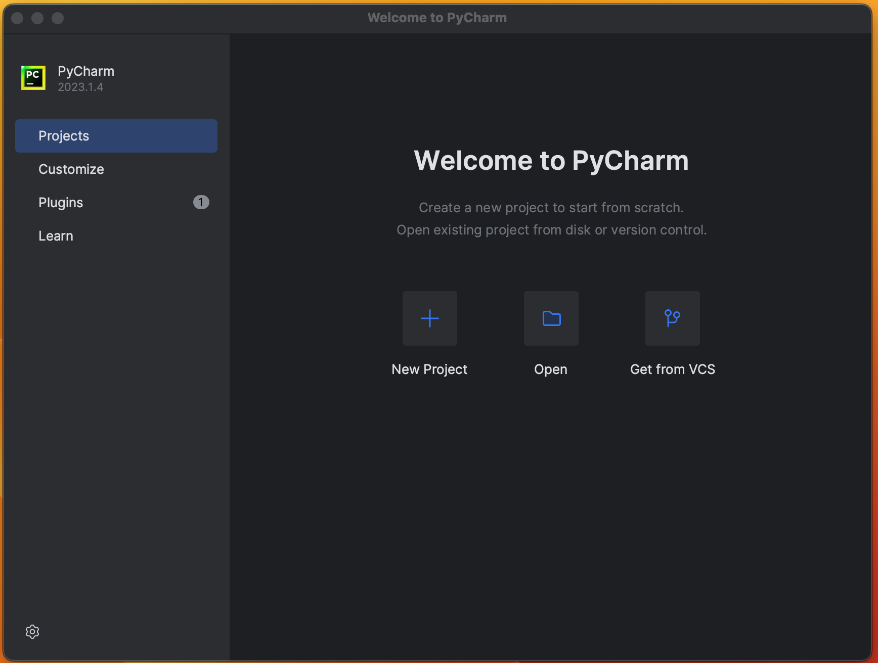Screen dimensions: 878x663
Task: Select the Projects tab
Action: (x=116, y=136)
